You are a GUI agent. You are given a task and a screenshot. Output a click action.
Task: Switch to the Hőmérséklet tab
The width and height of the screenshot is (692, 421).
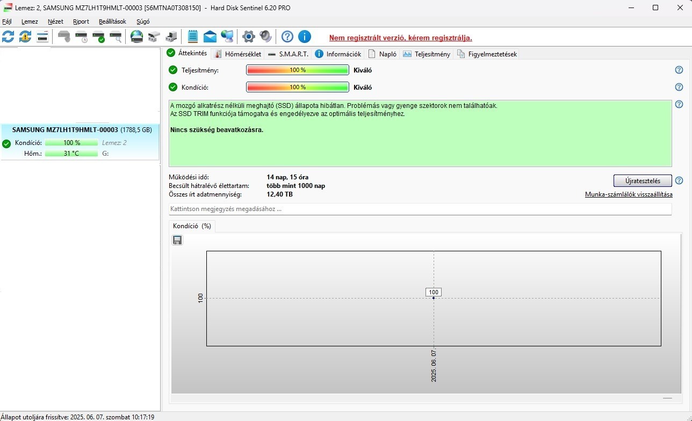tap(238, 54)
